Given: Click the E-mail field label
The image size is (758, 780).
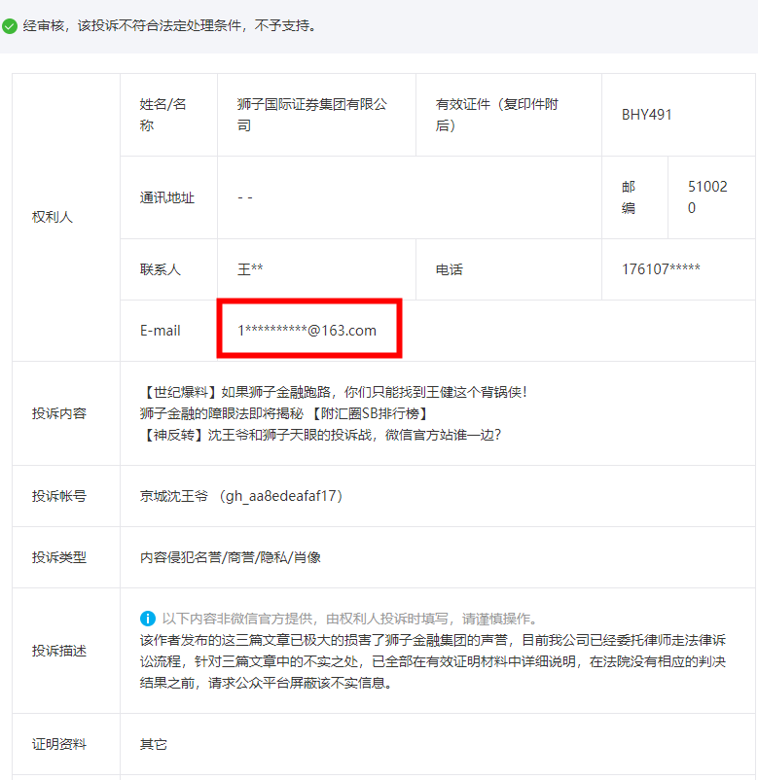Looking at the screenshot, I should (161, 331).
